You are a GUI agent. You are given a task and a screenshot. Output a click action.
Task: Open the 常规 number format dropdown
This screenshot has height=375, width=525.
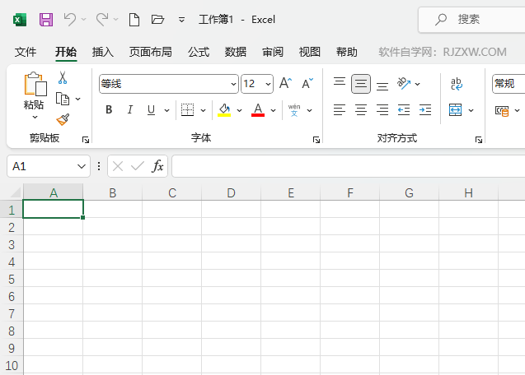(509, 84)
